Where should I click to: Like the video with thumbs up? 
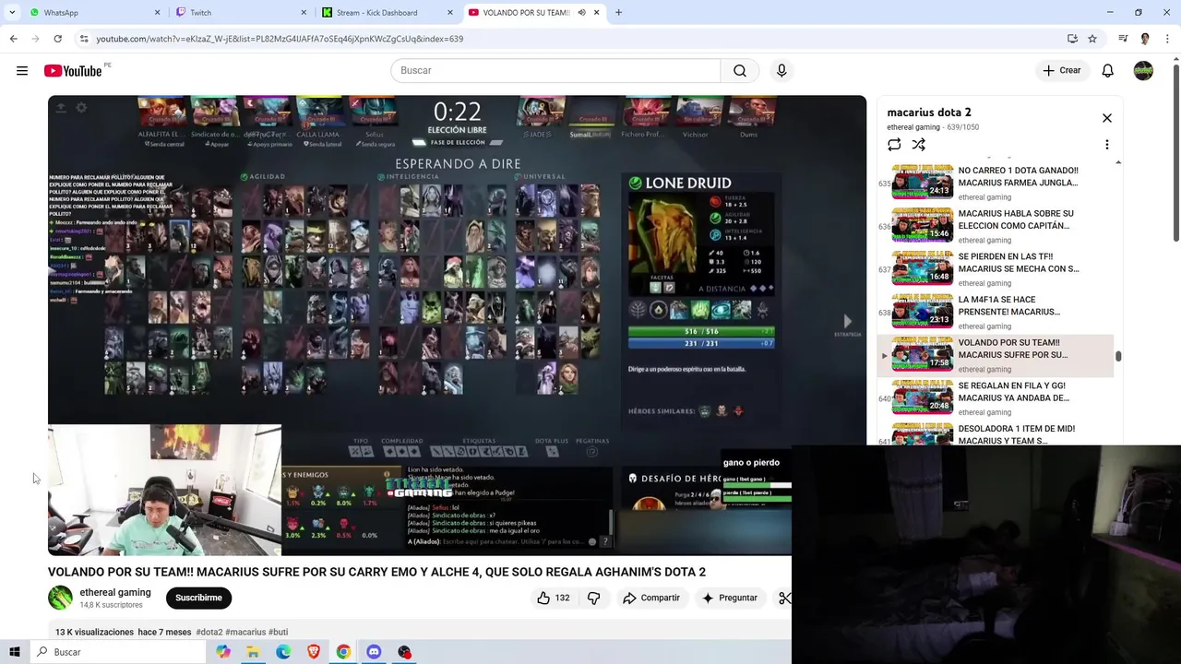(553, 598)
